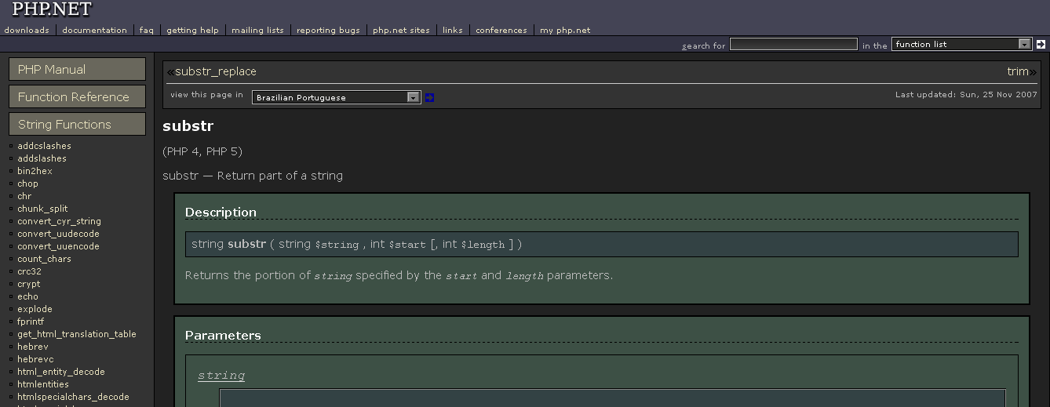
Task: Click the Parameters section heading
Action: click(223, 336)
